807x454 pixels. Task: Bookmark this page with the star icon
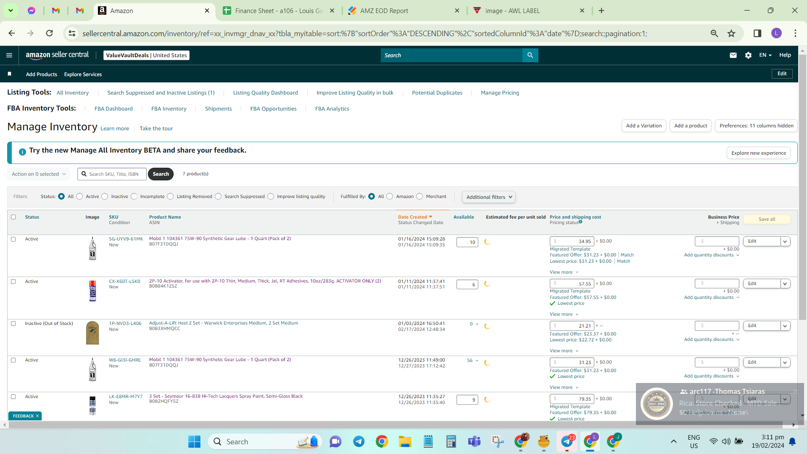(731, 33)
